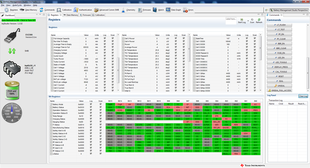Select Battery Management Studio Perspective button
The image size is (310, 168).
pyautogui.click(x=289, y=10)
